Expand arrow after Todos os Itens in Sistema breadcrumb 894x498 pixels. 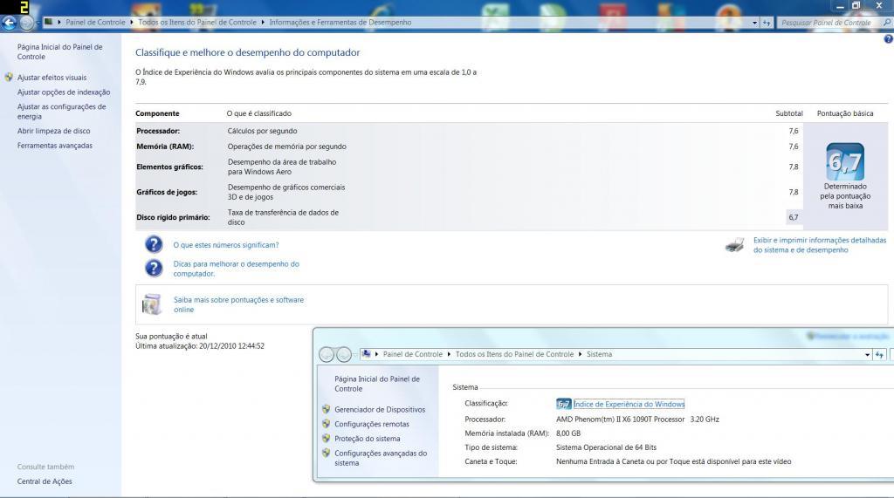click(x=581, y=354)
